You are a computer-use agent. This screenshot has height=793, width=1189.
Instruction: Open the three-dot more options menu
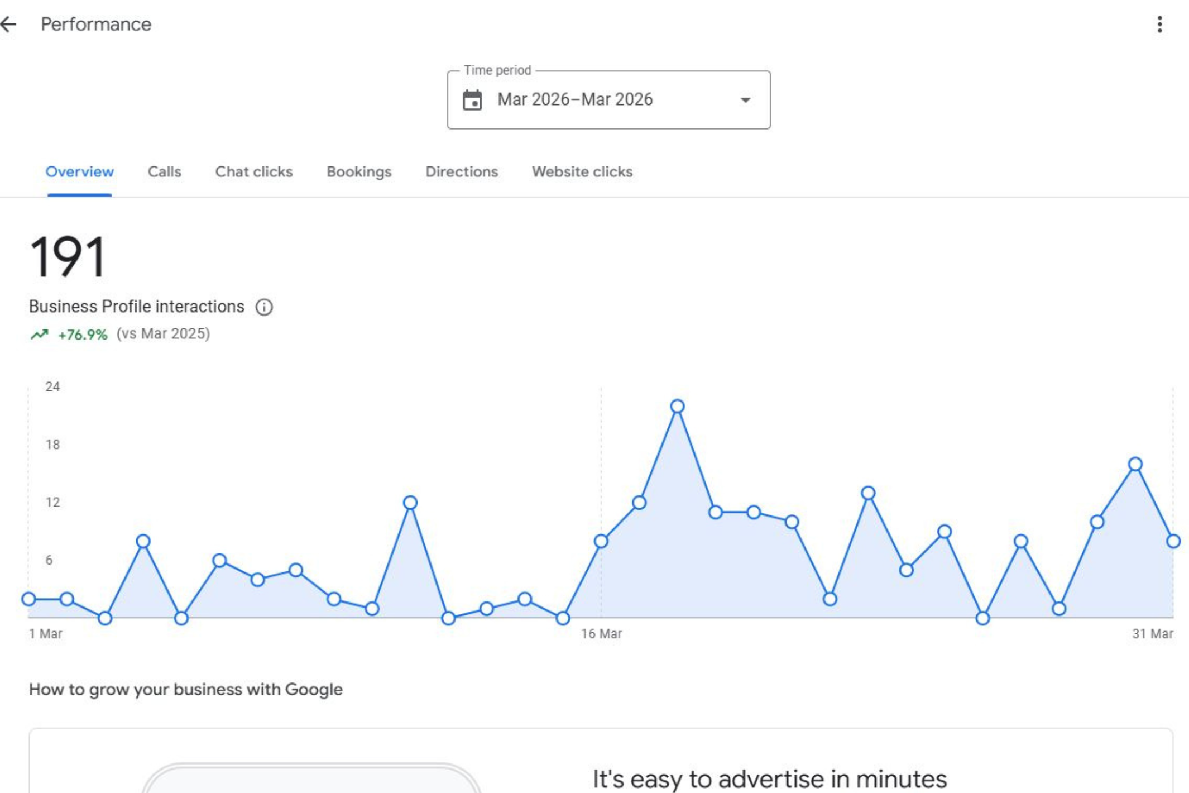pyautogui.click(x=1159, y=24)
